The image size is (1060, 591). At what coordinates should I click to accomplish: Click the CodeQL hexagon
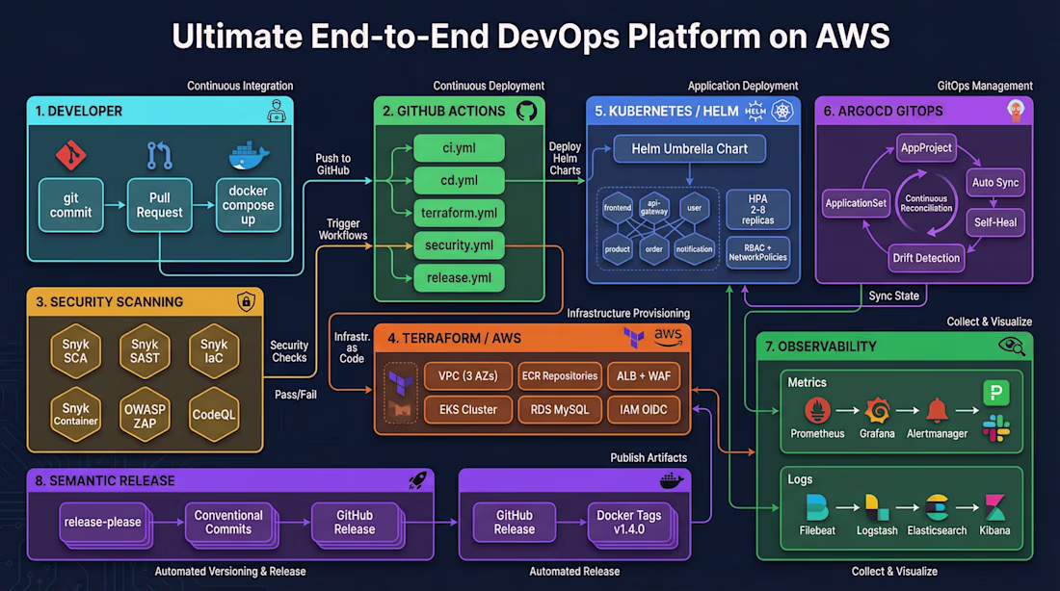click(214, 415)
